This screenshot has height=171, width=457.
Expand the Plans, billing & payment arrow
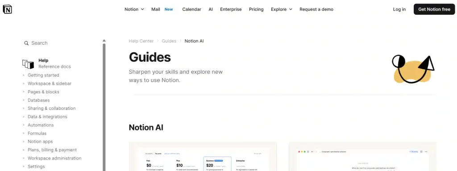[x=24, y=150]
